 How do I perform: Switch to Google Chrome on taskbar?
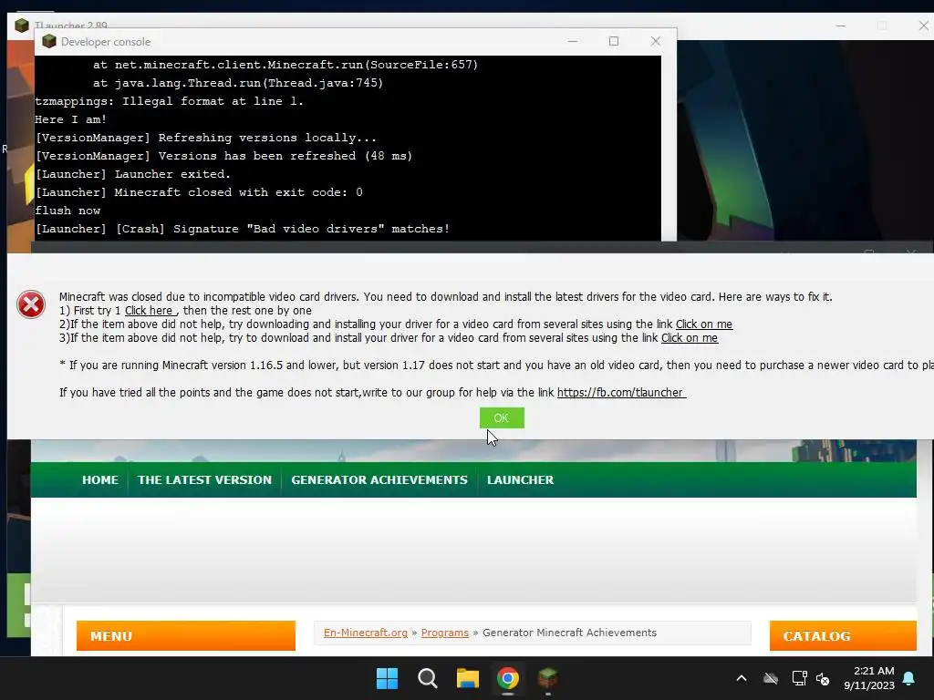point(507,678)
